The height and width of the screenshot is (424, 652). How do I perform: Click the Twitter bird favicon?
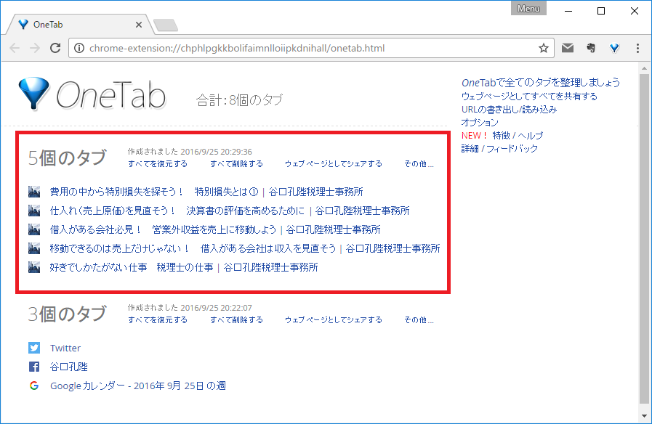(34, 348)
